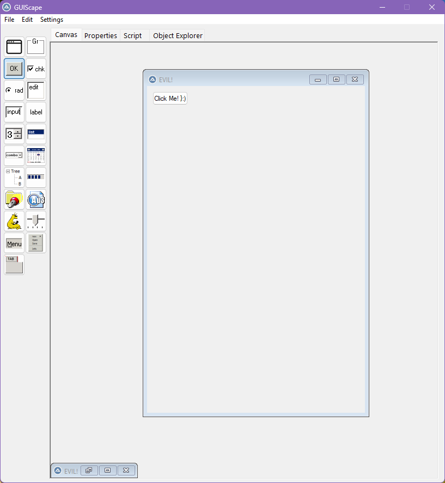Select the Calendar date control tool
Screen dimensions: 445x483
pyautogui.click(x=36, y=156)
